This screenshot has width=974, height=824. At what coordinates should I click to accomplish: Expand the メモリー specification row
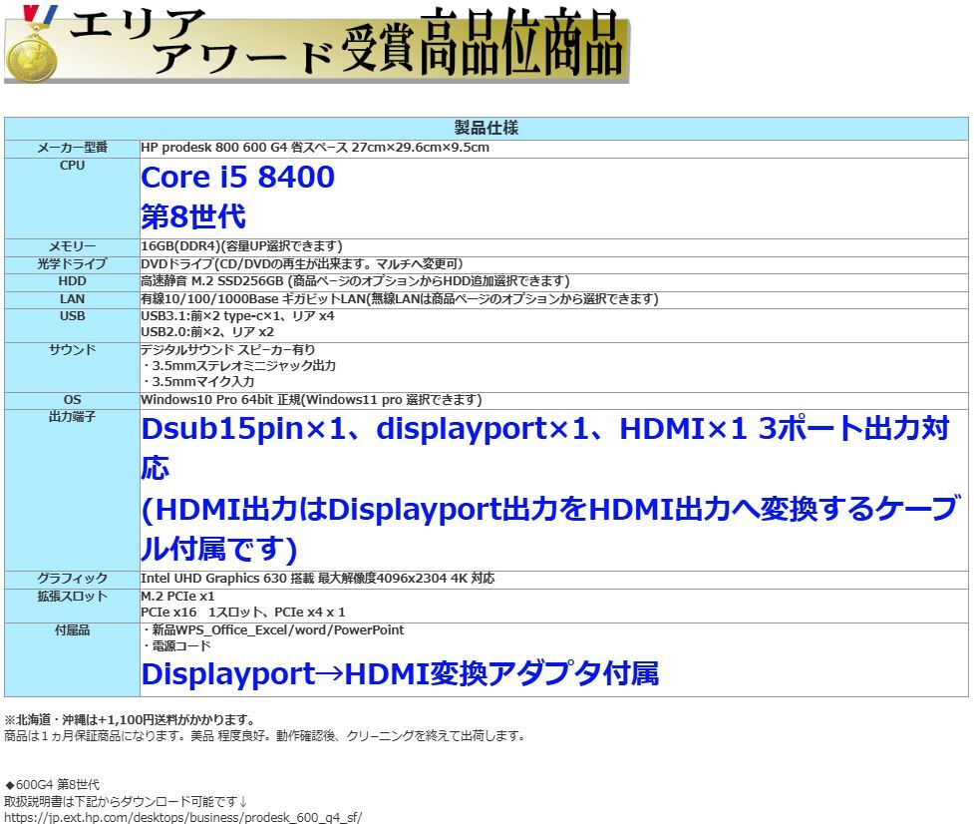coord(71,245)
